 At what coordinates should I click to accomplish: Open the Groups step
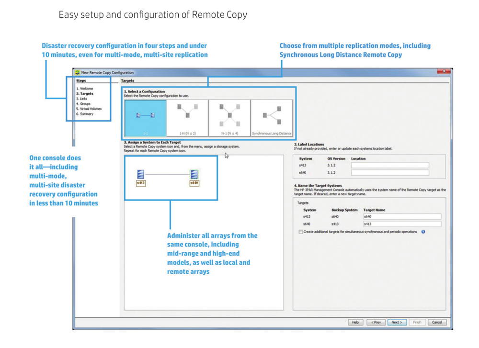pos(84,104)
